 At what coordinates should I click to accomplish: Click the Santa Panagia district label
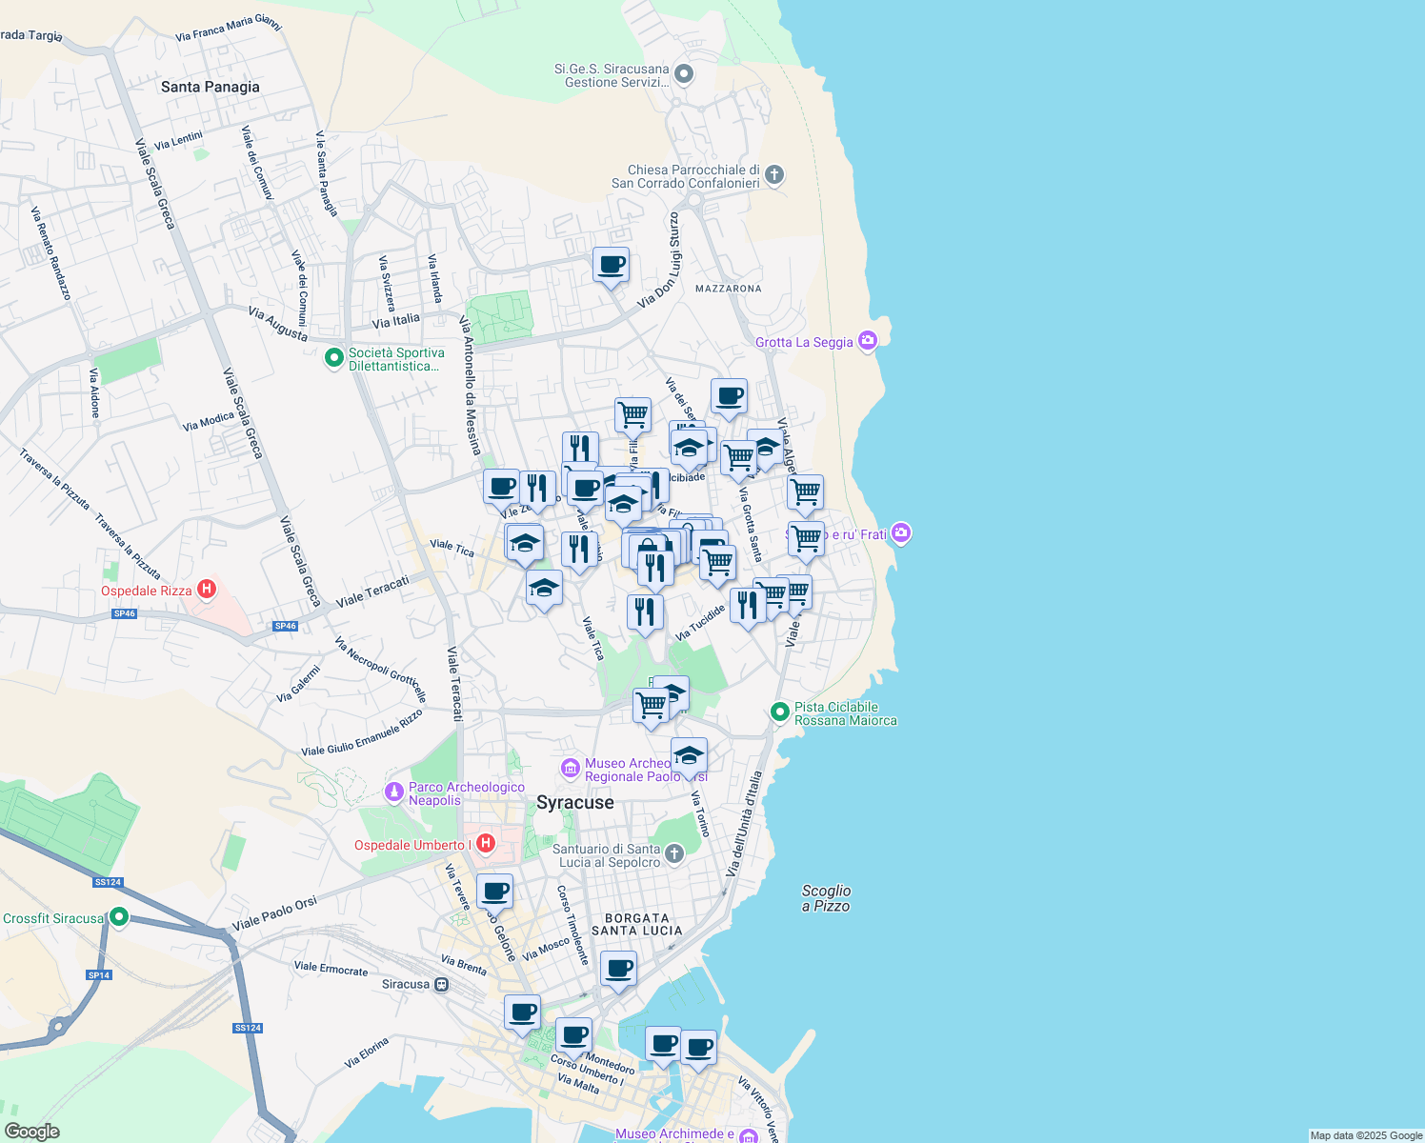210,87
